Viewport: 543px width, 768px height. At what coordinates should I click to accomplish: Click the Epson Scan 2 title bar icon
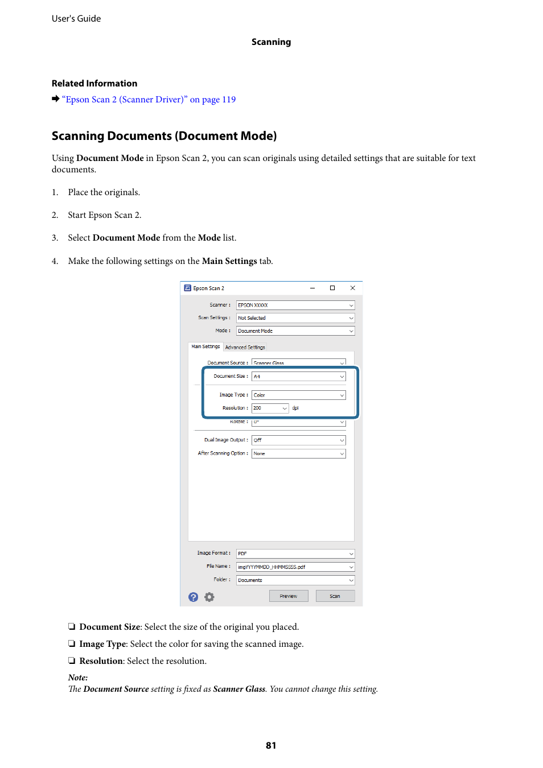click(187, 288)
